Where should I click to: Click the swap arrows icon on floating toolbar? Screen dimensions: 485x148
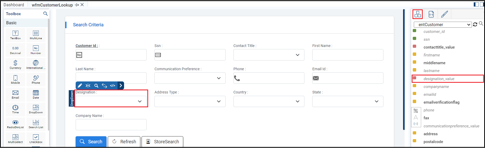[x=104, y=86]
